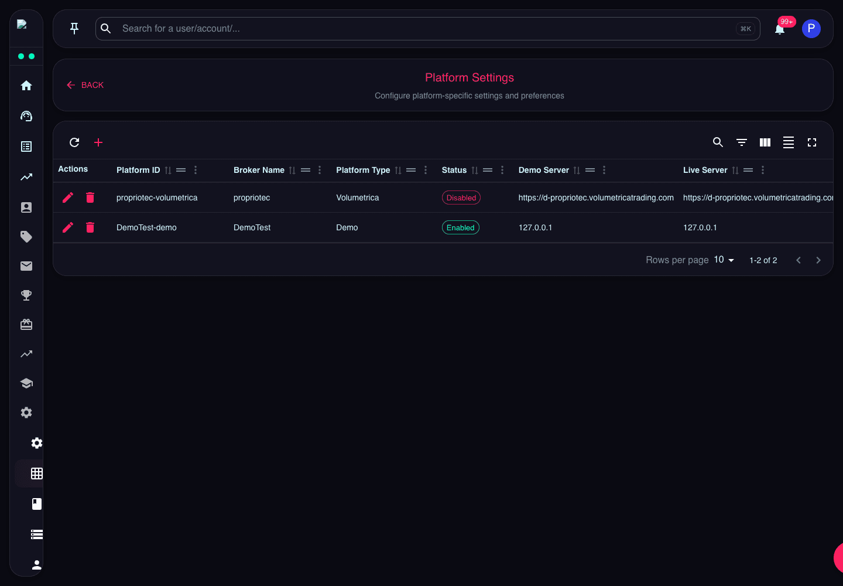Open lower trending chart icon in sidebar
This screenshot has height=586, width=843.
[26, 354]
